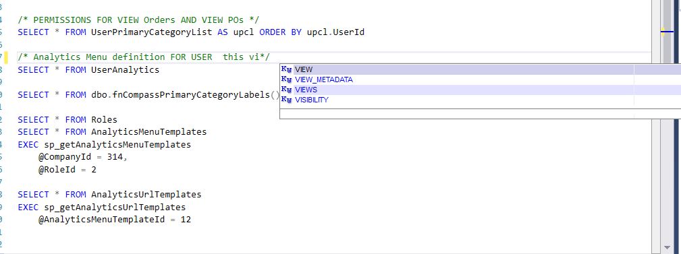Screen dimensions: 681x254
Task: Click the vertical scrollbar down arrow
Action: (x=668, y=247)
